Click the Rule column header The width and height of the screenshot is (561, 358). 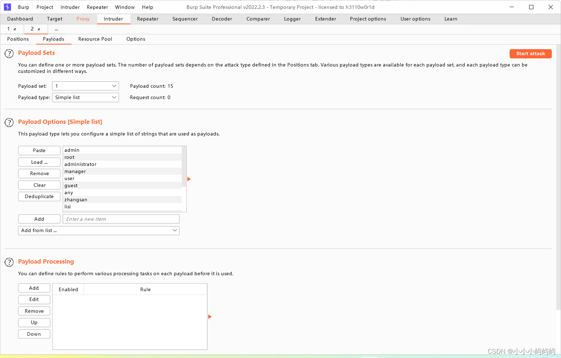tap(145, 289)
